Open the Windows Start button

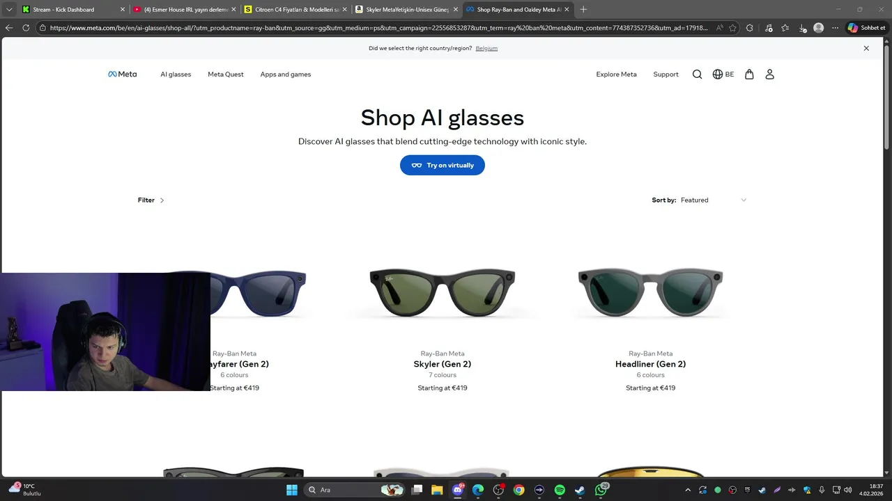point(292,490)
